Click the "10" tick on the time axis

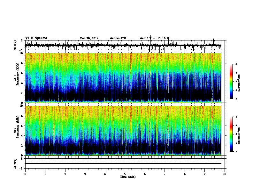coord(225,174)
